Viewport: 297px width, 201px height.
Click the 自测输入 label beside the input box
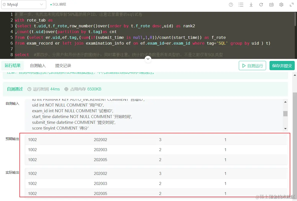coord(12,104)
